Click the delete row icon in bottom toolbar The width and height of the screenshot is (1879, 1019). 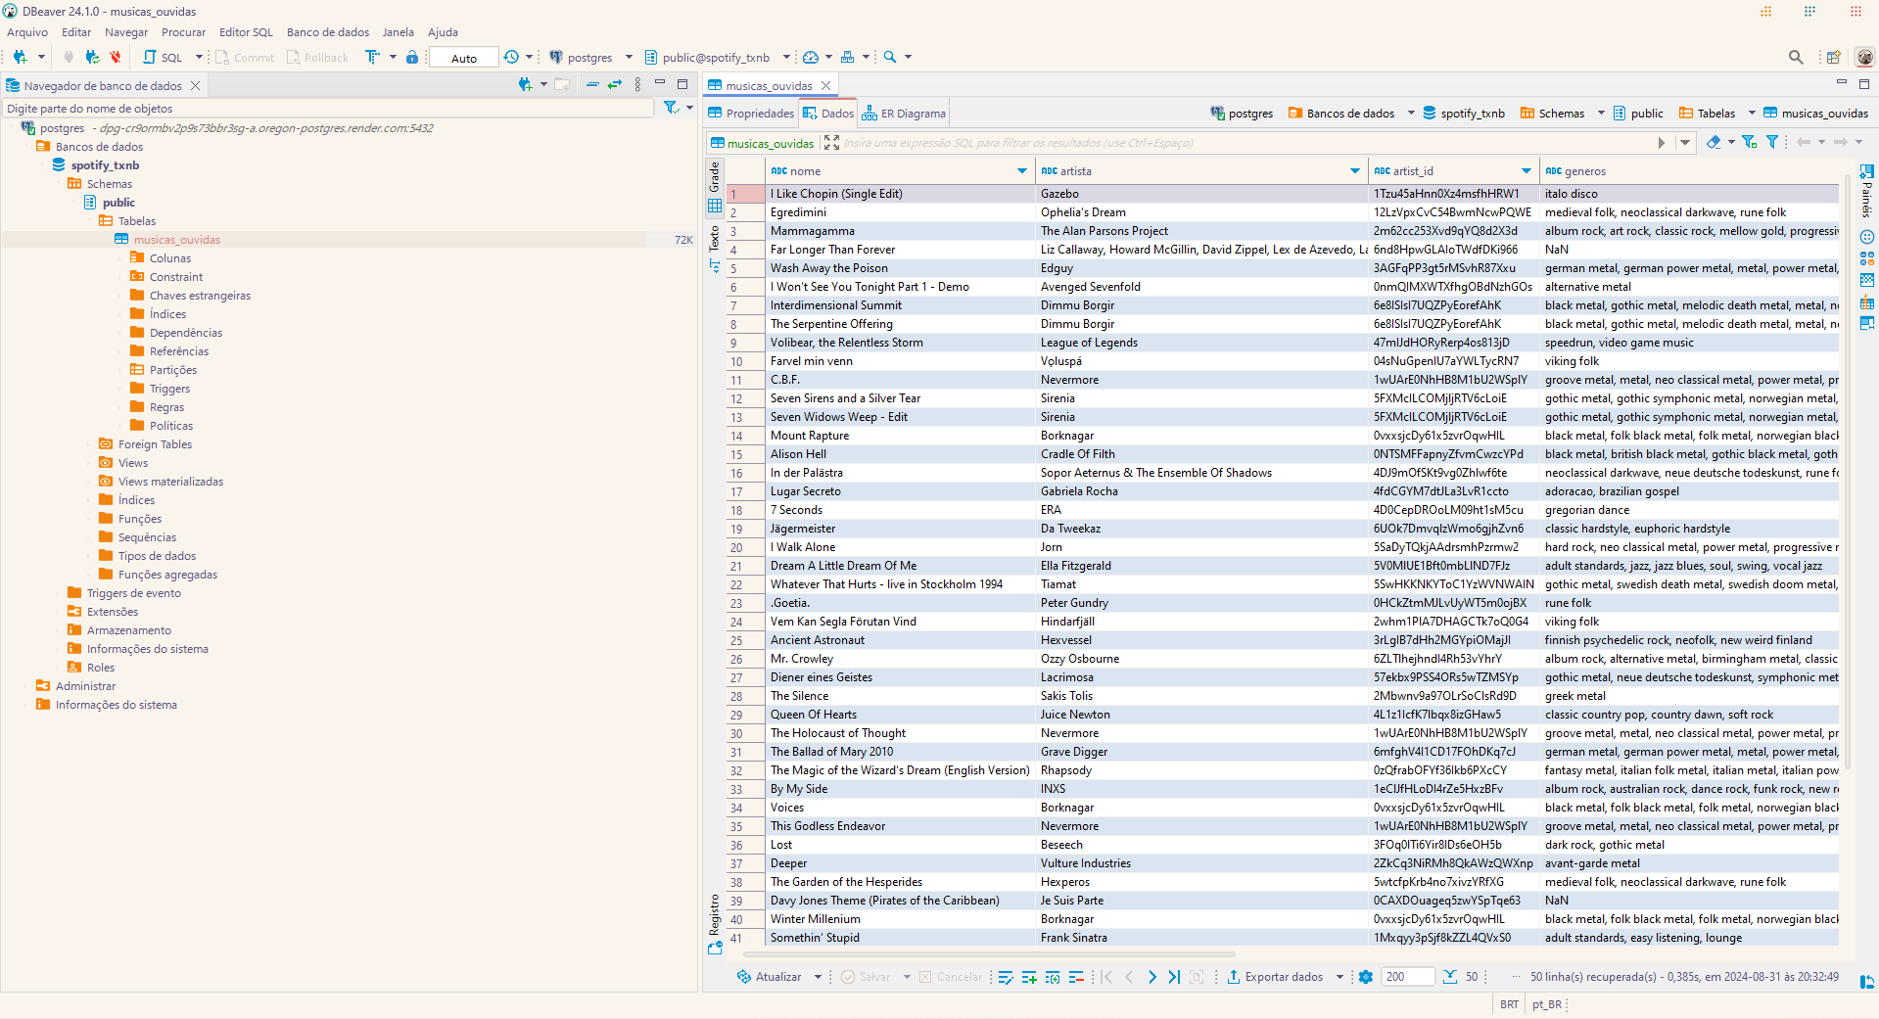point(1076,977)
